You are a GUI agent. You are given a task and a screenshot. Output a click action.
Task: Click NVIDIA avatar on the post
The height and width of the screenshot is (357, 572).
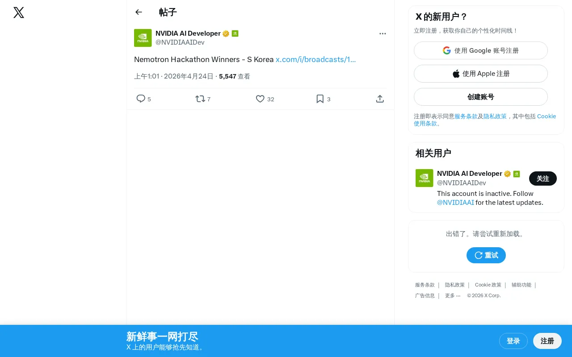click(143, 38)
